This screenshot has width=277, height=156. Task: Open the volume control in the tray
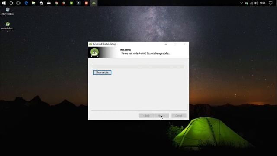click(256, 3)
